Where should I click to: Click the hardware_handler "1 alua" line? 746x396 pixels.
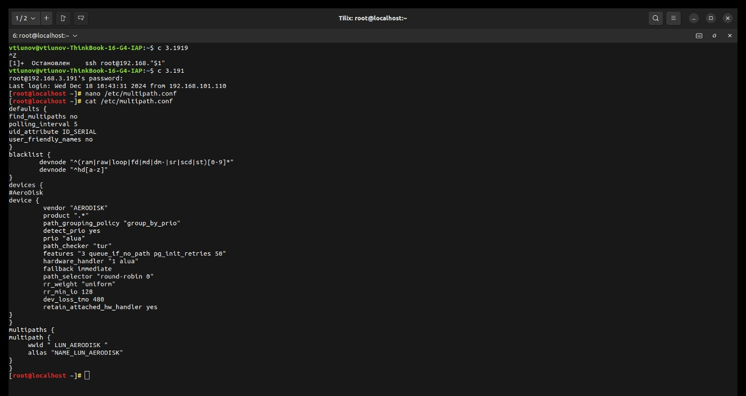[x=91, y=261]
